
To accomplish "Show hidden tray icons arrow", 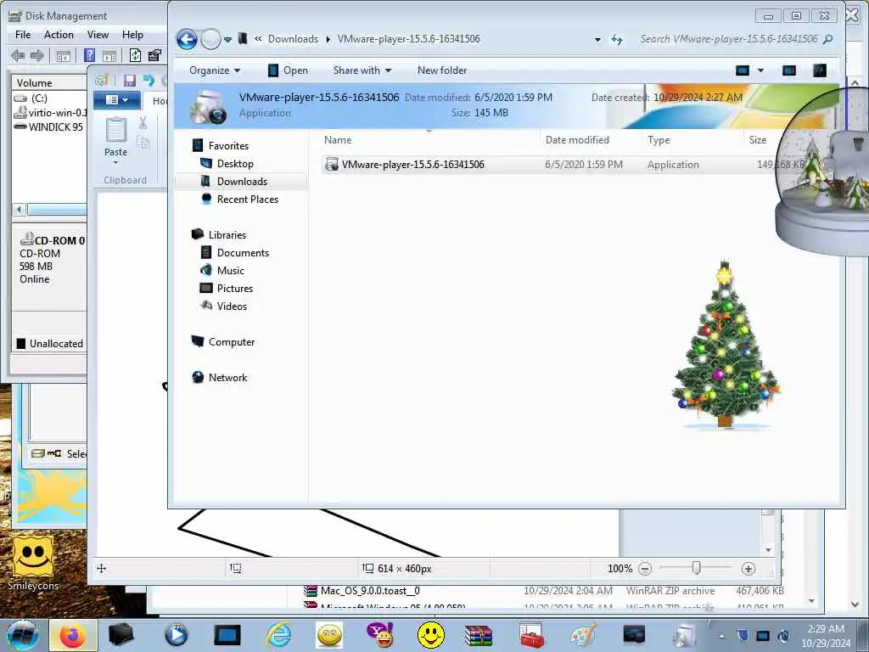I will [x=721, y=636].
